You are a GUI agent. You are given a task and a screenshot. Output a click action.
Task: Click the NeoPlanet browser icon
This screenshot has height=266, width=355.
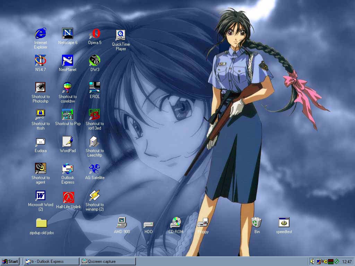pos(68,60)
